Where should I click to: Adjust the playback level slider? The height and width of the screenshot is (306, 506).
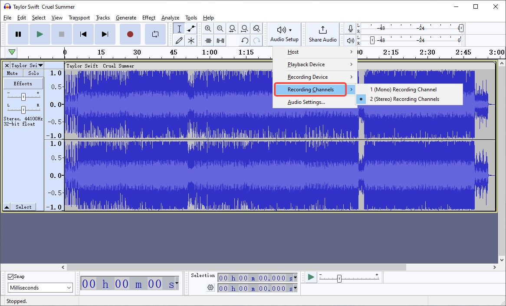pos(372,40)
